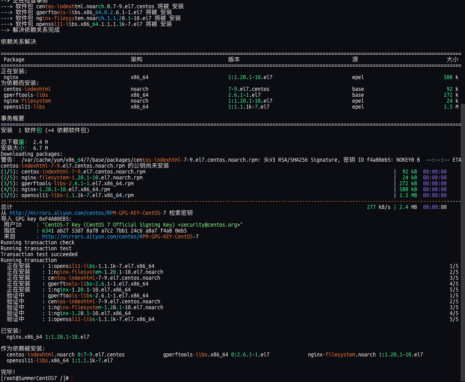The height and width of the screenshot is (382, 465).
Task: Click the '已安装:' heading
Action: [x=11, y=331]
